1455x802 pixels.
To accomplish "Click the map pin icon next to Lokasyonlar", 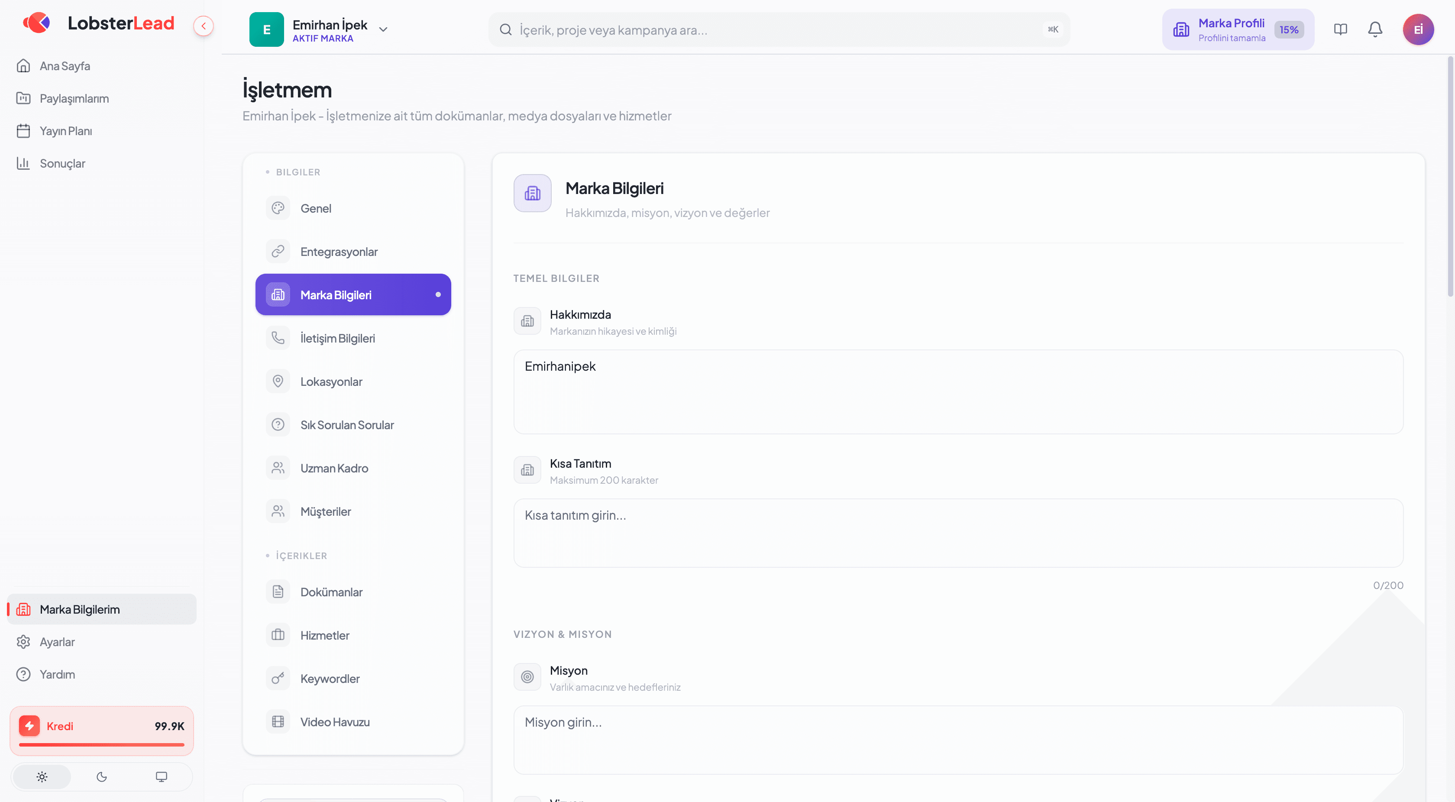I will [278, 381].
